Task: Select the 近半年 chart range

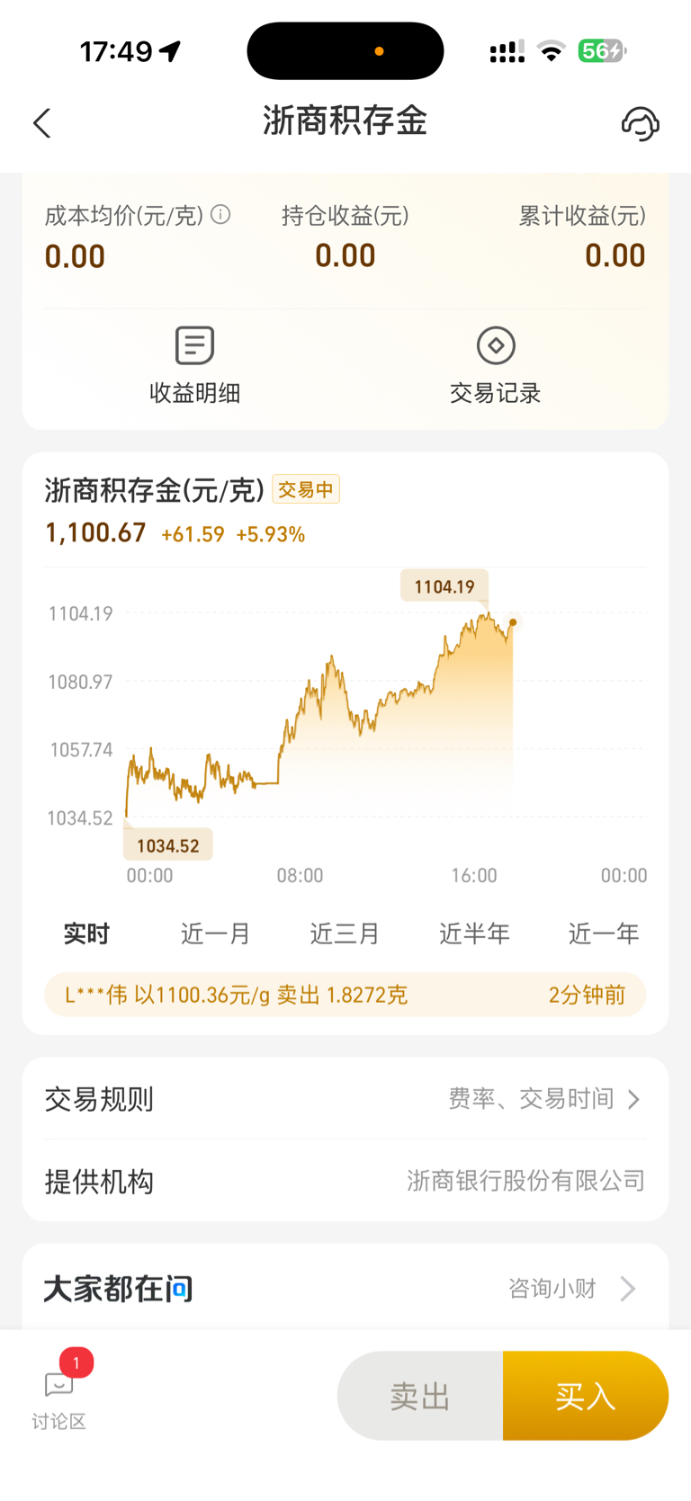Action: pos(474,934)
